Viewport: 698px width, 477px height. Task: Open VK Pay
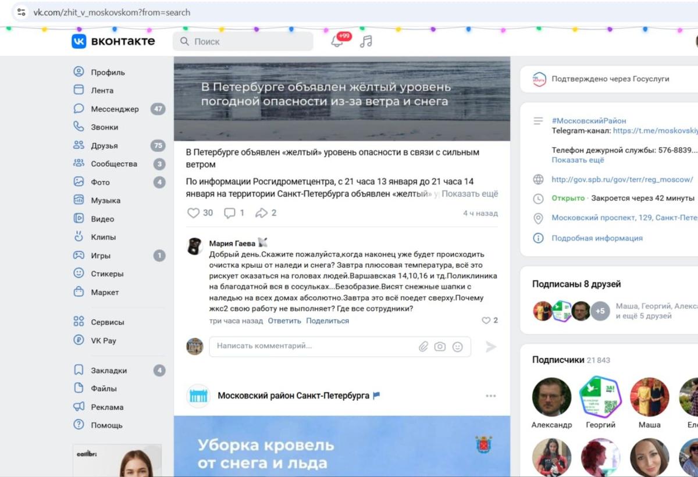pyautogui.click(x=105, y=341)
